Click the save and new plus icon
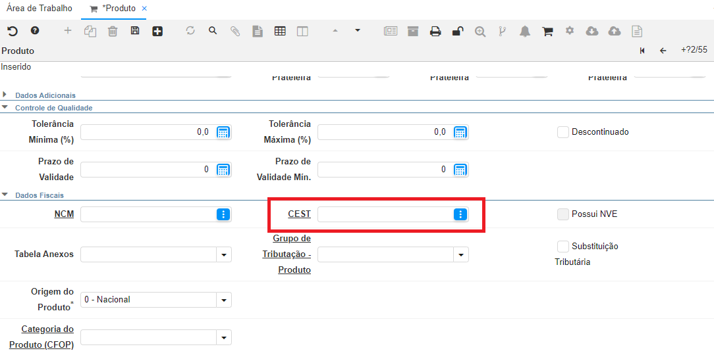Image resolution: width=714 pixels, height=357 pixels. pos(157,31)
